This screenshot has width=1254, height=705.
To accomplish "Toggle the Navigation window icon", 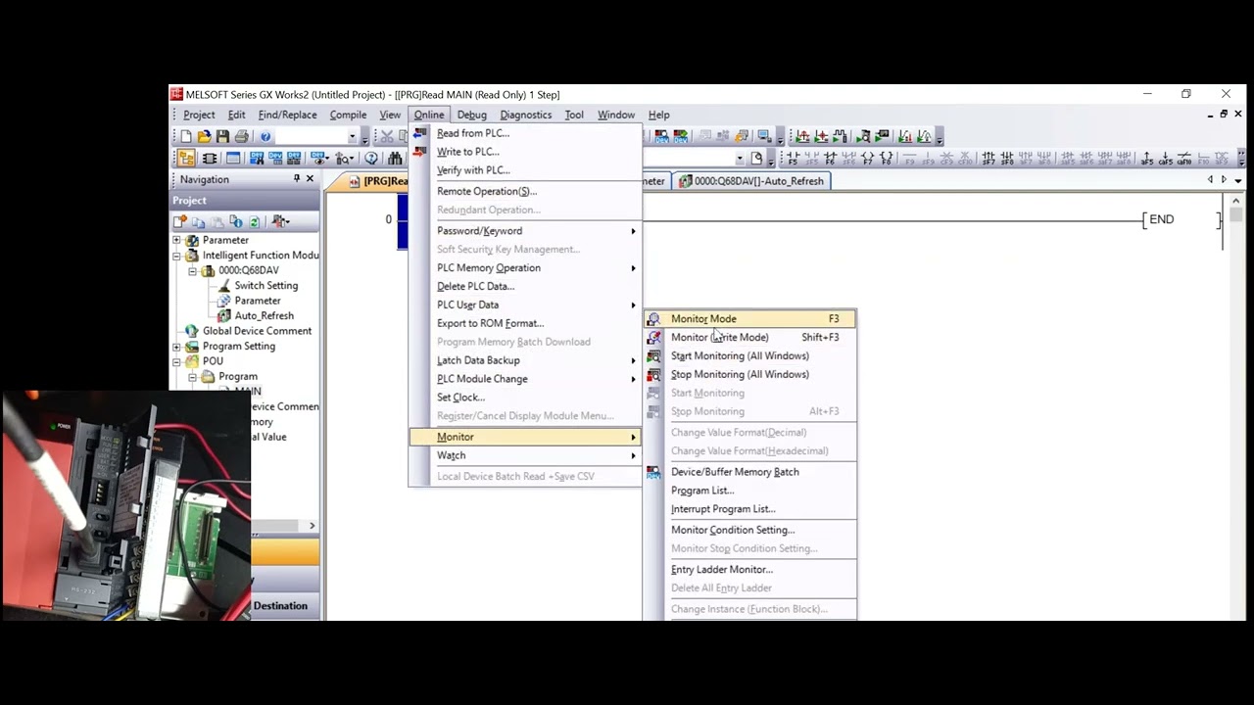I will click(x=186, y=158).
